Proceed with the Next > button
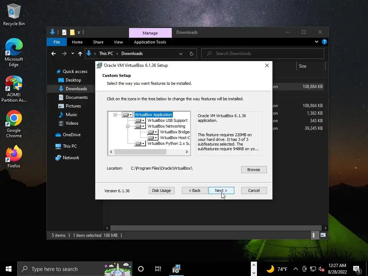The image size is (368, 276). click(x=221, y=190)
